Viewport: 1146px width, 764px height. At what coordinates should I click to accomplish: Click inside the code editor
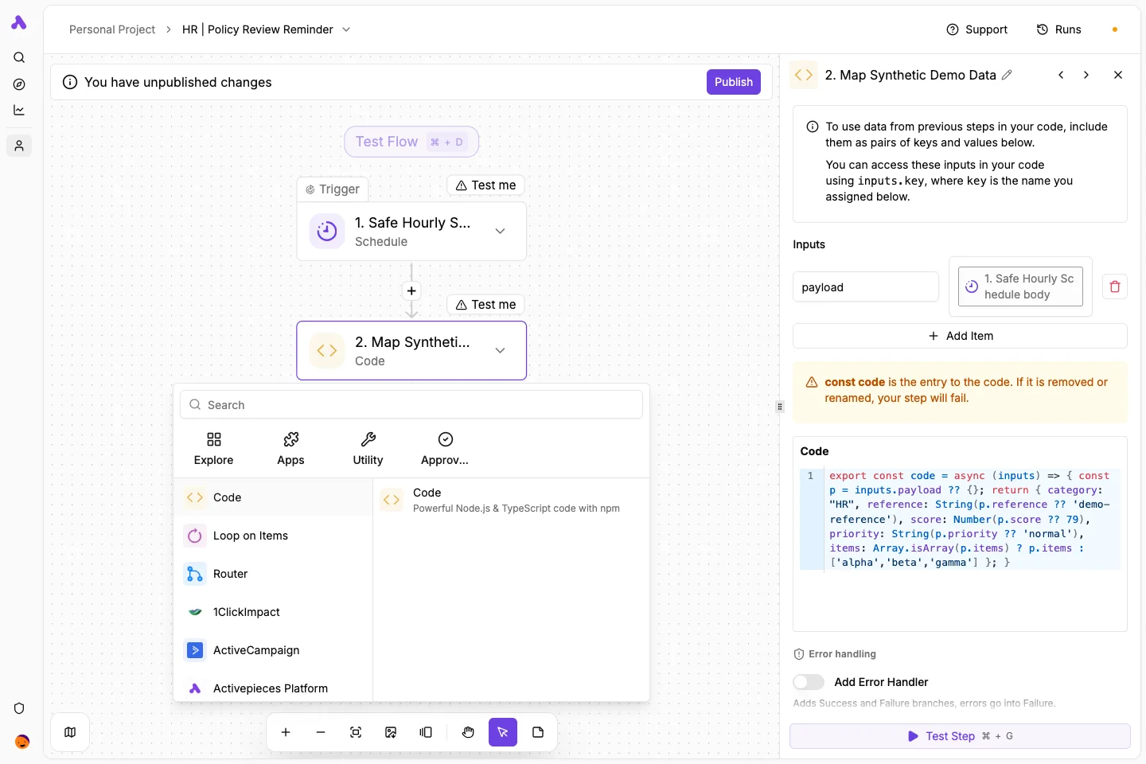tap(960, 519)
